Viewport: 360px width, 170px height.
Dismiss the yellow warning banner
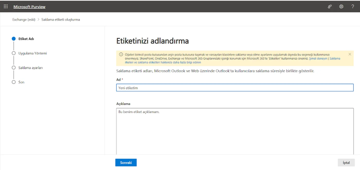[350, 54]
